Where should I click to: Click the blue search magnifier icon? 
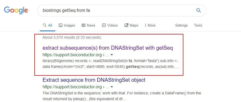(198, 11)
